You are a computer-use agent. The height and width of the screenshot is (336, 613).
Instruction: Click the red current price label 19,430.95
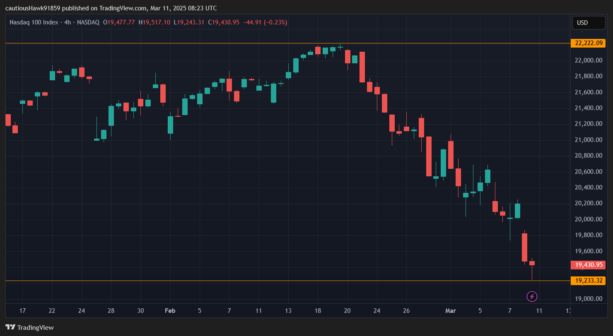click(588, 265)
